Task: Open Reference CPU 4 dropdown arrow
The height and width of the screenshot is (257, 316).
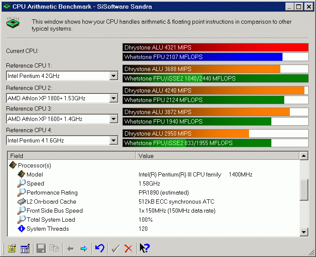Action: point(114,140)
